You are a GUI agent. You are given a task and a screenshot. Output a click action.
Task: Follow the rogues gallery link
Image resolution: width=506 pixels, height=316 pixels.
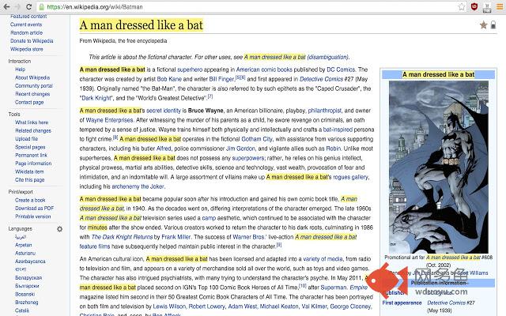coord(350,177)
